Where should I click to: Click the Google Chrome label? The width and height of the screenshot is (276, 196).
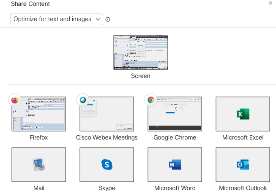pyautogui.click(x=175, y=137)
